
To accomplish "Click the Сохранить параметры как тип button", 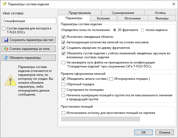I will click(x=29, y=40).
